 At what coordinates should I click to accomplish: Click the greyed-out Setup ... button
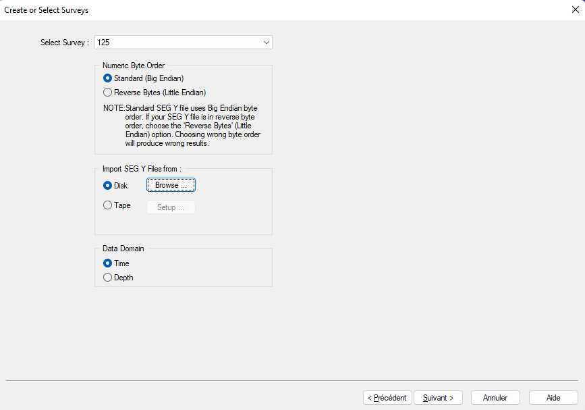(171, 207)
